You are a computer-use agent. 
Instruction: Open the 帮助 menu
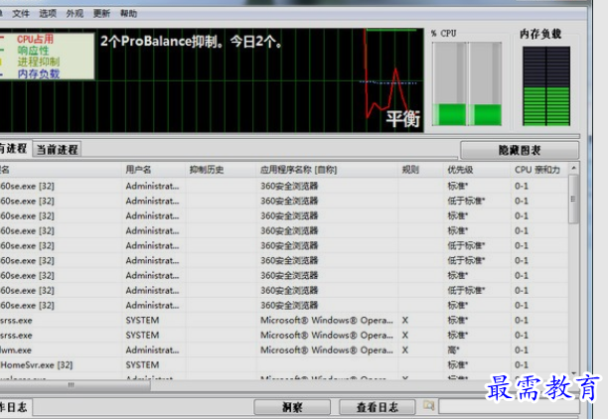tap(129, 14)
